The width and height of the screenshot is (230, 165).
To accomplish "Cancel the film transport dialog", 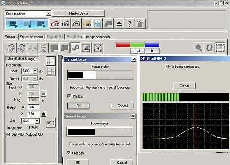I will tap(184, 85).
